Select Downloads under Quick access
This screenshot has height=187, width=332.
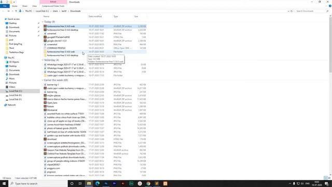pos(14,28)
